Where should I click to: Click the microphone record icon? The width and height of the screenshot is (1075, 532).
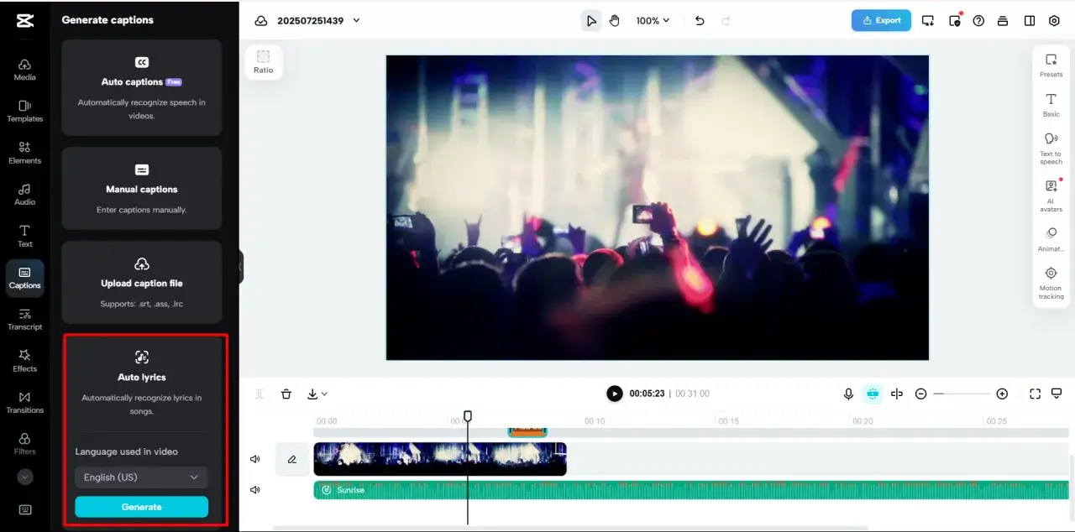tap(848, 394)
